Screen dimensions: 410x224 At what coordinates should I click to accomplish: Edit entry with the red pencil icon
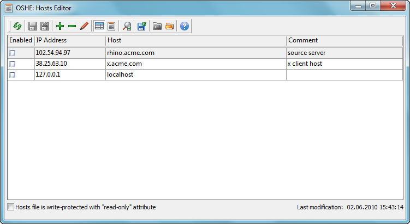click(84, 26)
